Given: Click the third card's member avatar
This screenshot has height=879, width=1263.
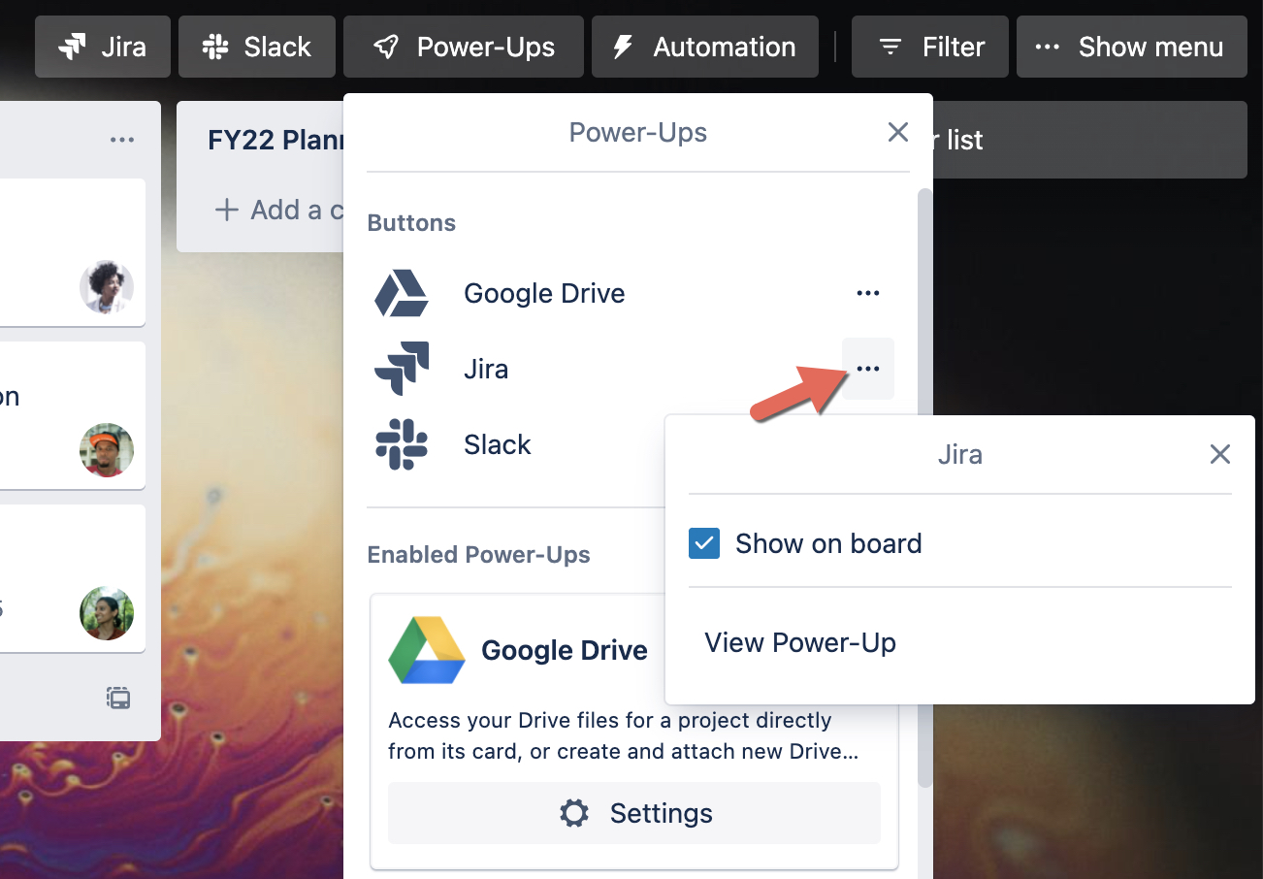Looking at the screenshot, I should [107, 613].
